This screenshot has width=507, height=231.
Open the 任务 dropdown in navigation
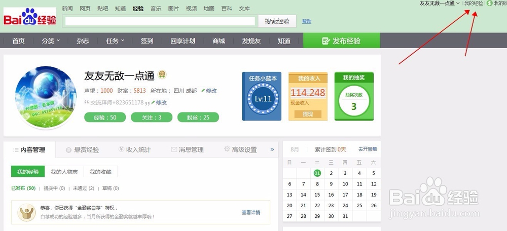(115, 41)
